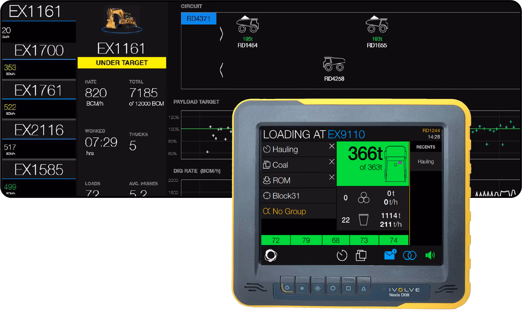This screenshot has width=522, height=324.
Task: Select the EX1161 excavator in the sidebar list
Action: (x=39, y=22)
